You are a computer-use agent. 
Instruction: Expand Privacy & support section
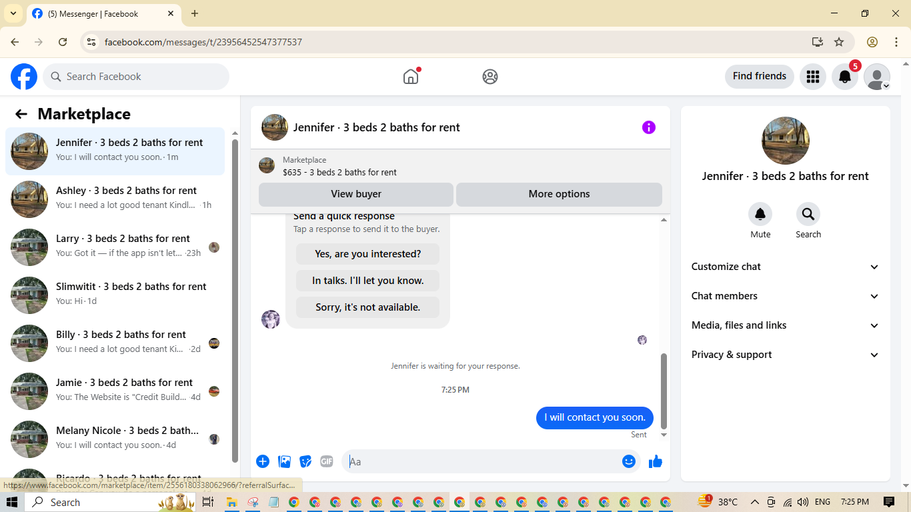click(786, 355)
